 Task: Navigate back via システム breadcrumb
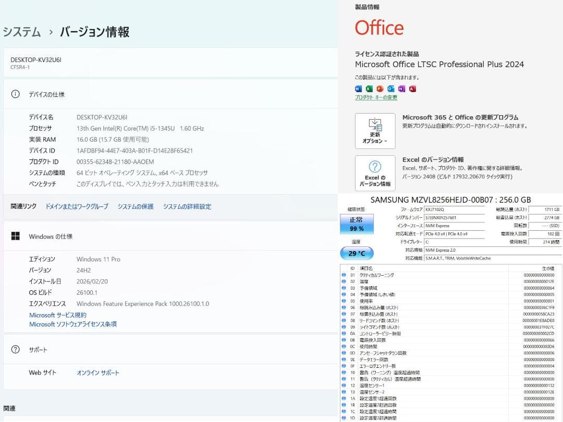pyautogui.click(x=22, y=32)
